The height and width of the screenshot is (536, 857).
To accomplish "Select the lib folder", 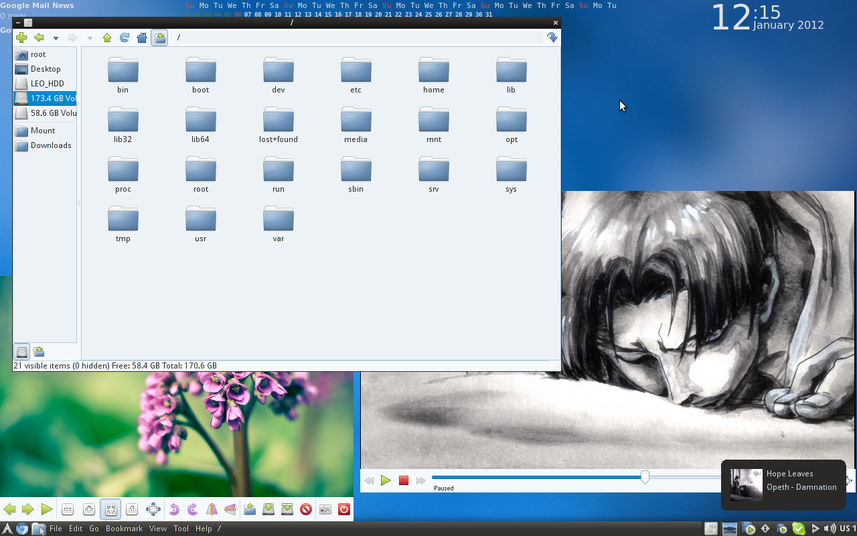I will coord(512,75).
